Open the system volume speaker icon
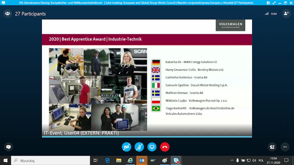 (x=254, y=160)
